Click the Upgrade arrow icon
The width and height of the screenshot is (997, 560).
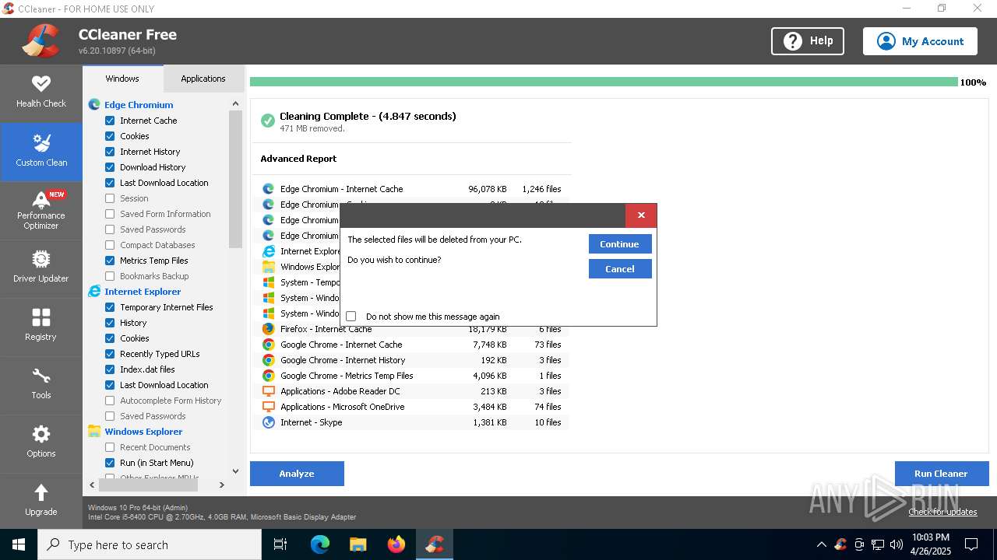tap(41, 492)
